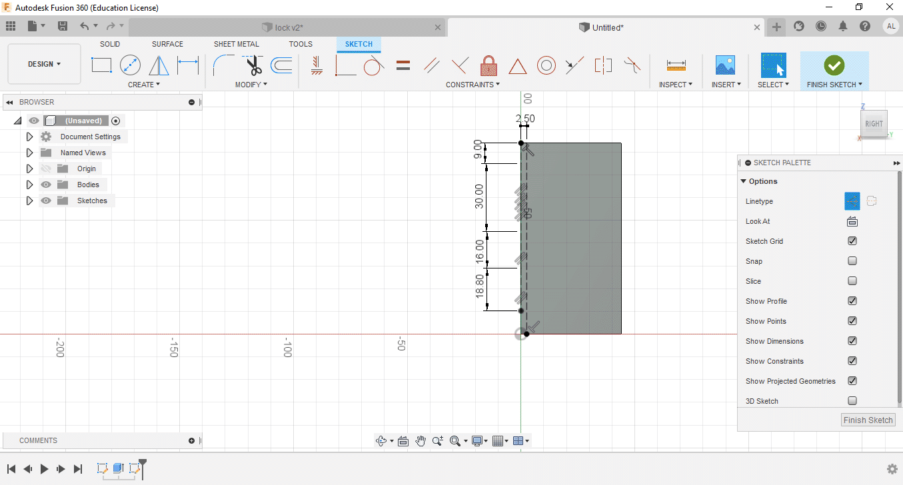Play the timeline
Screen dimensions: 903x485
click(x=44, y=469)
